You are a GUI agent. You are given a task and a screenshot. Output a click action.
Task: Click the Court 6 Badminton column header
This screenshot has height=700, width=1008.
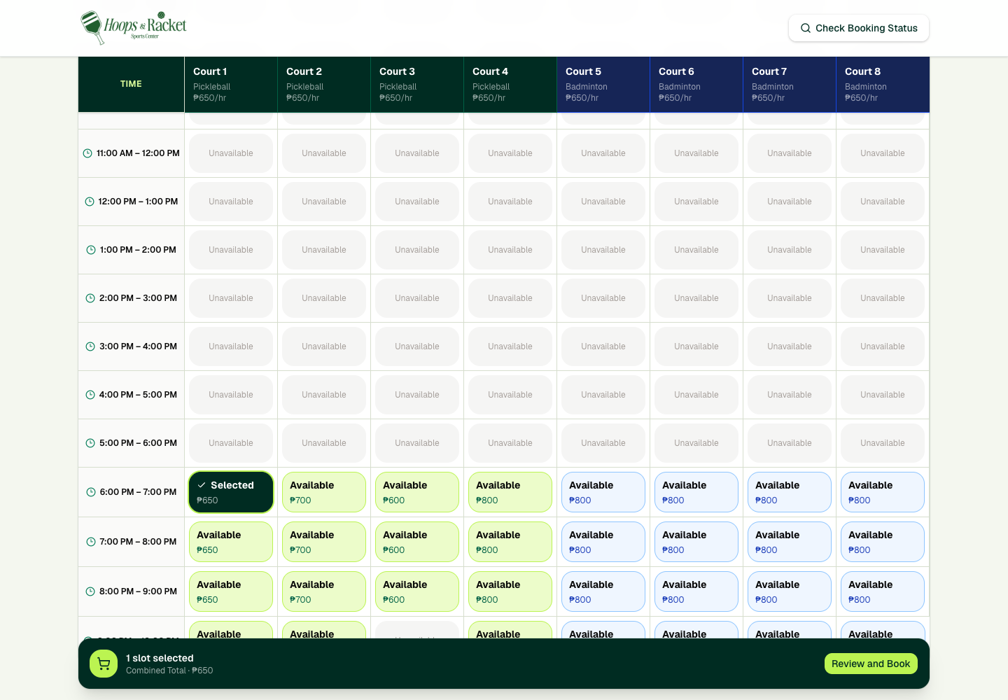(696, 84)
